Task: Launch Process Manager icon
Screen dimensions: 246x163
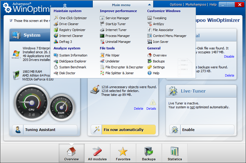Action: click(x=102, y=36)
